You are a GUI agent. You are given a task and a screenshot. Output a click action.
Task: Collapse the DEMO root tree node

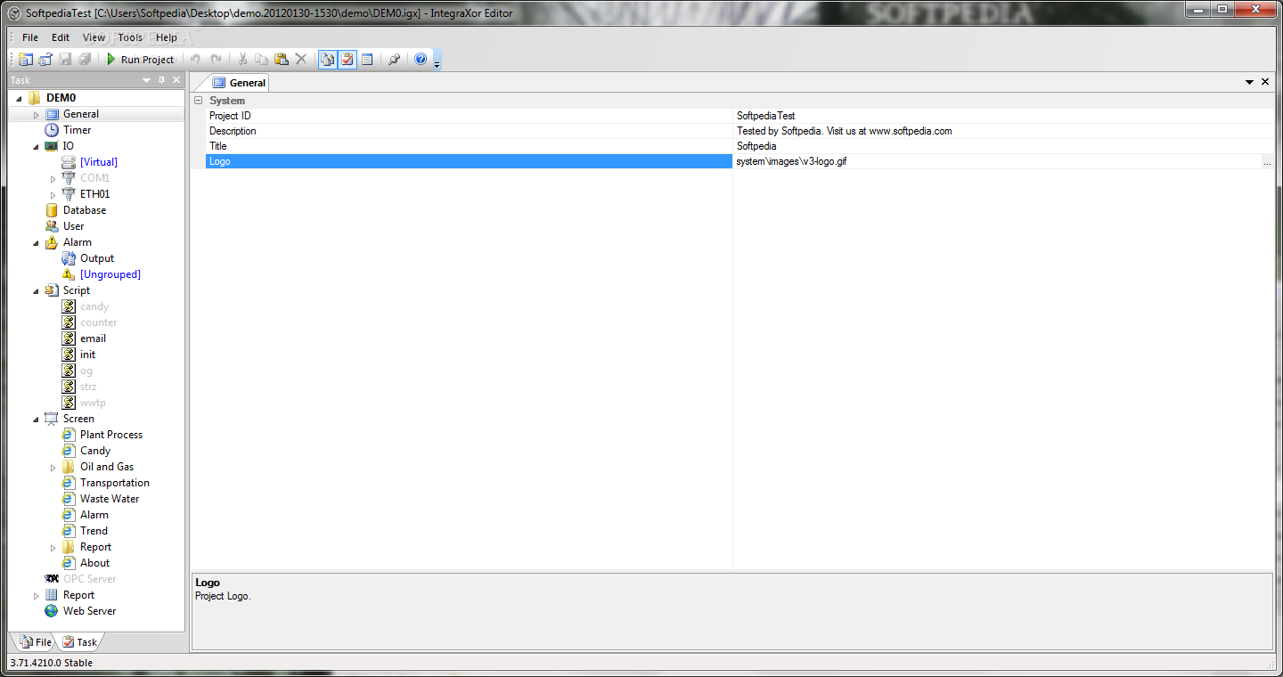point(19,98)
